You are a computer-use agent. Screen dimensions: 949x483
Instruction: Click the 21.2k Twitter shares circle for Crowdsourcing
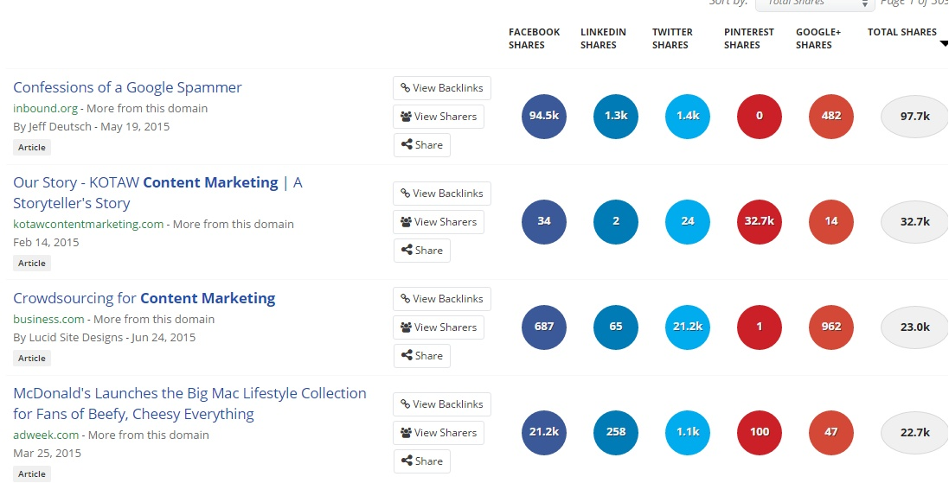688,327
